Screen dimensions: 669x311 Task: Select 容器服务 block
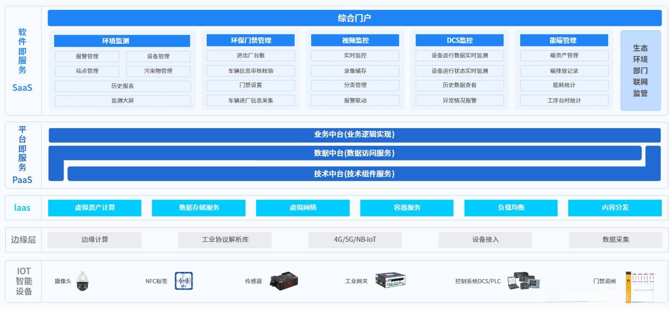[407, 207]
